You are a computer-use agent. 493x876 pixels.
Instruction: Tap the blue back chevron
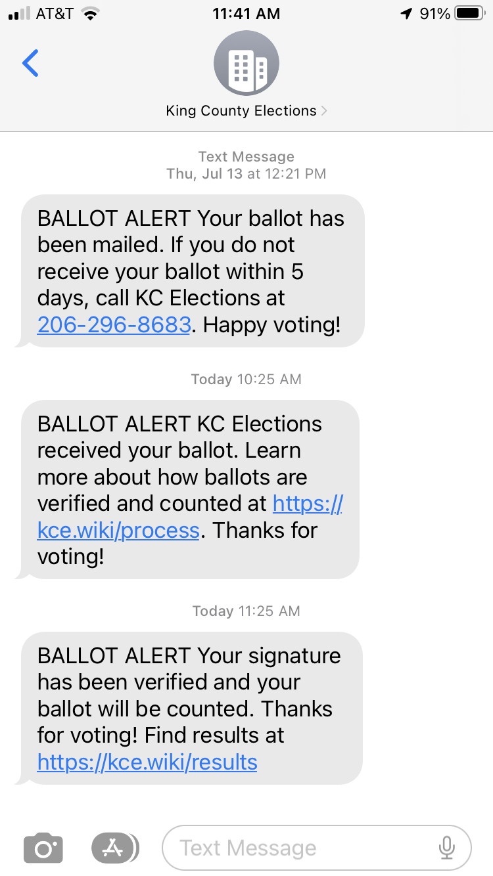point(30,63)
